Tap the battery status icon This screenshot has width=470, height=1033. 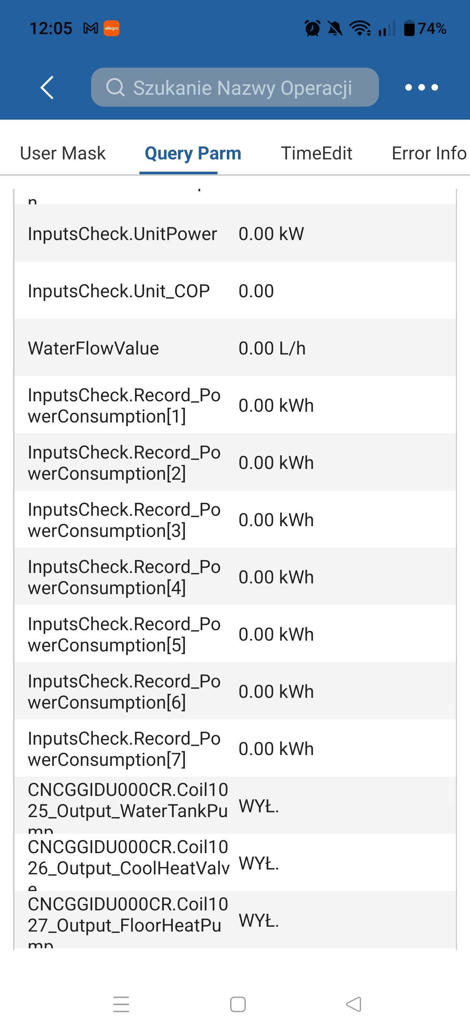[409, 29]
